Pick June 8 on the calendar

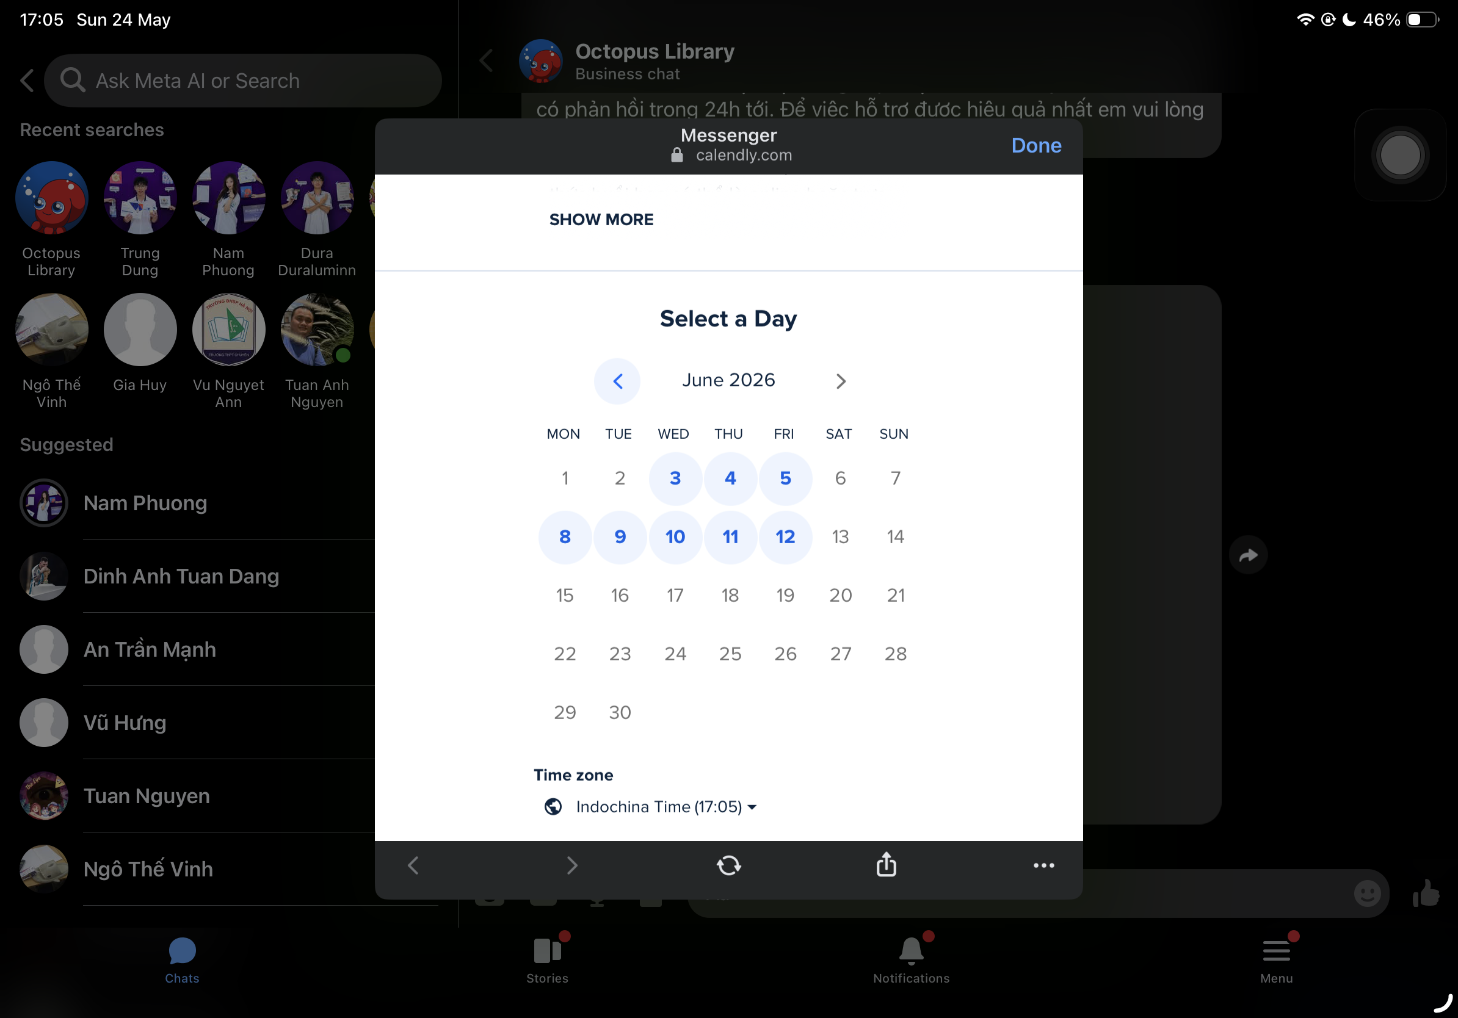[565, 537]
